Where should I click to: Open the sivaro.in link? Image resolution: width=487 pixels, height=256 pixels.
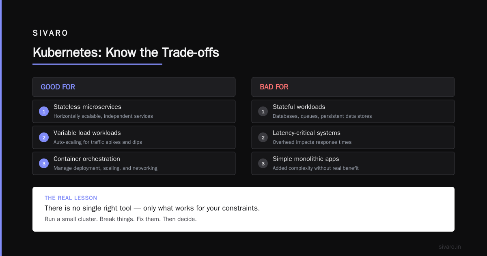click(x=450, y=247)
